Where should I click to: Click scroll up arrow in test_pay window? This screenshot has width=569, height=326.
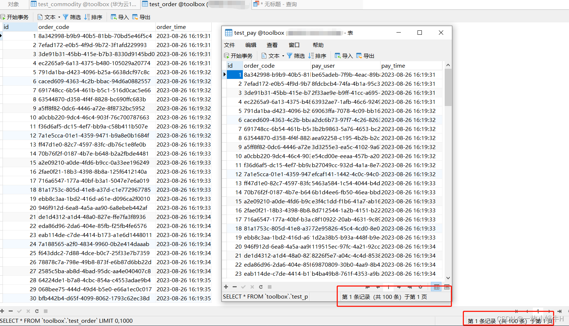448,65
